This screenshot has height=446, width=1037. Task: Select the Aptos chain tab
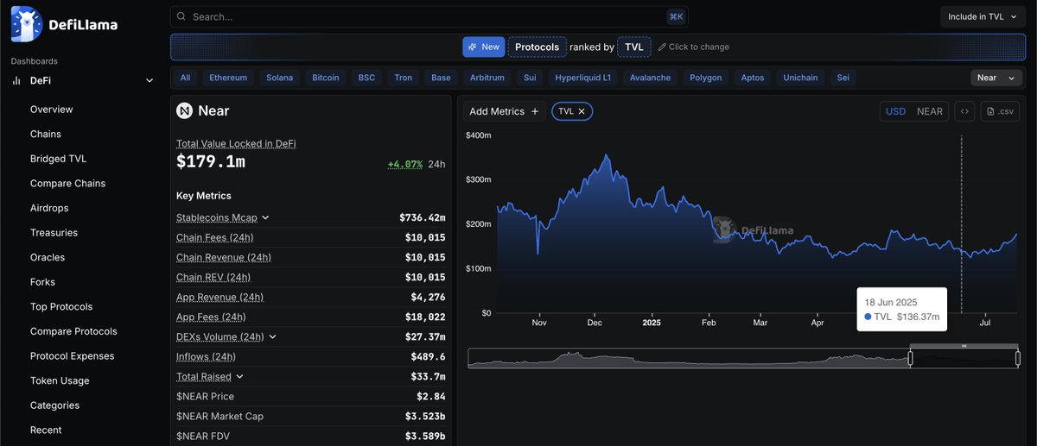click(753, 78)
